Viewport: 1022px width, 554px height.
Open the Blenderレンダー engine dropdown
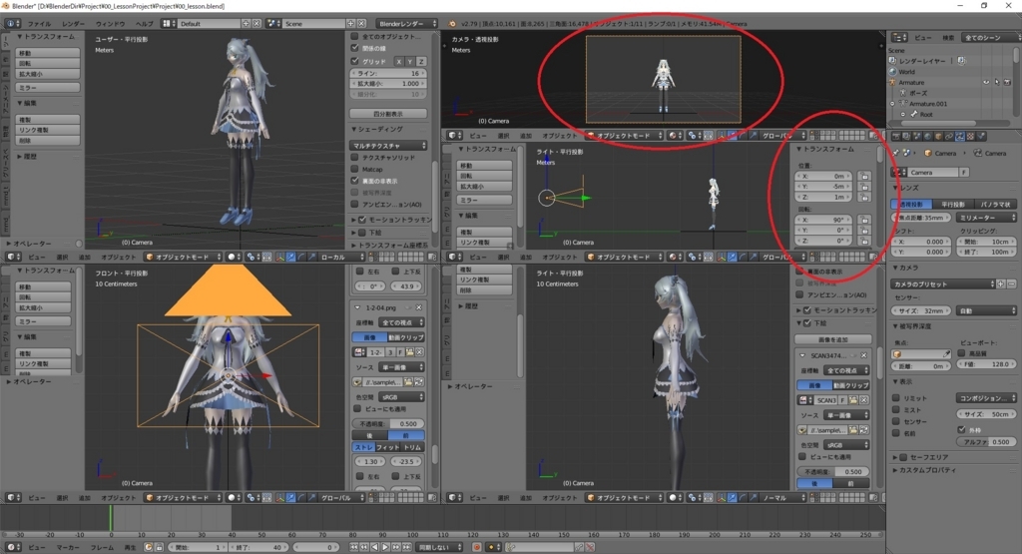pos(407,24)
